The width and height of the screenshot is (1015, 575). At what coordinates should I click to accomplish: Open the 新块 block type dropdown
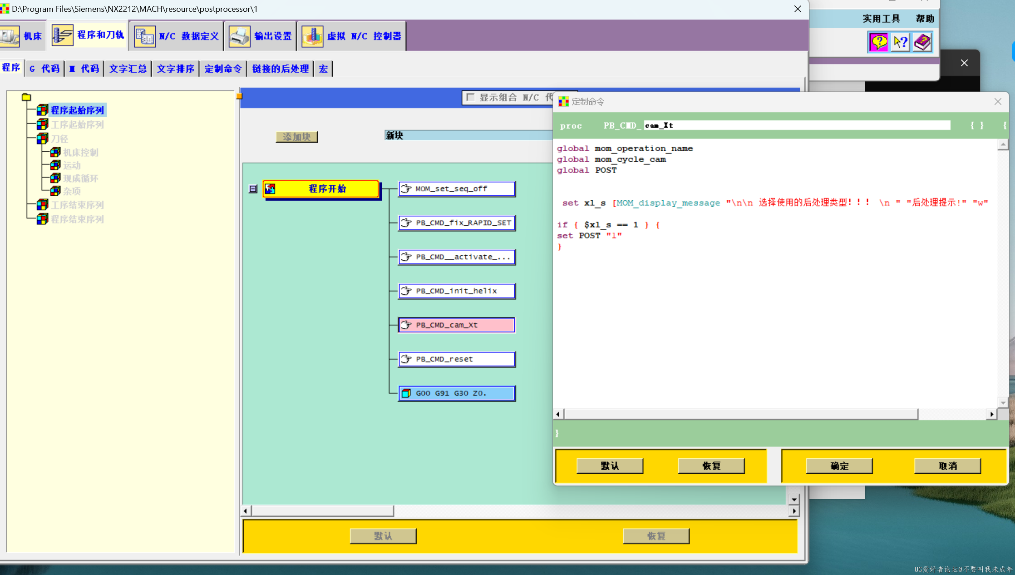pyautogui.click(x=468, y=135)
